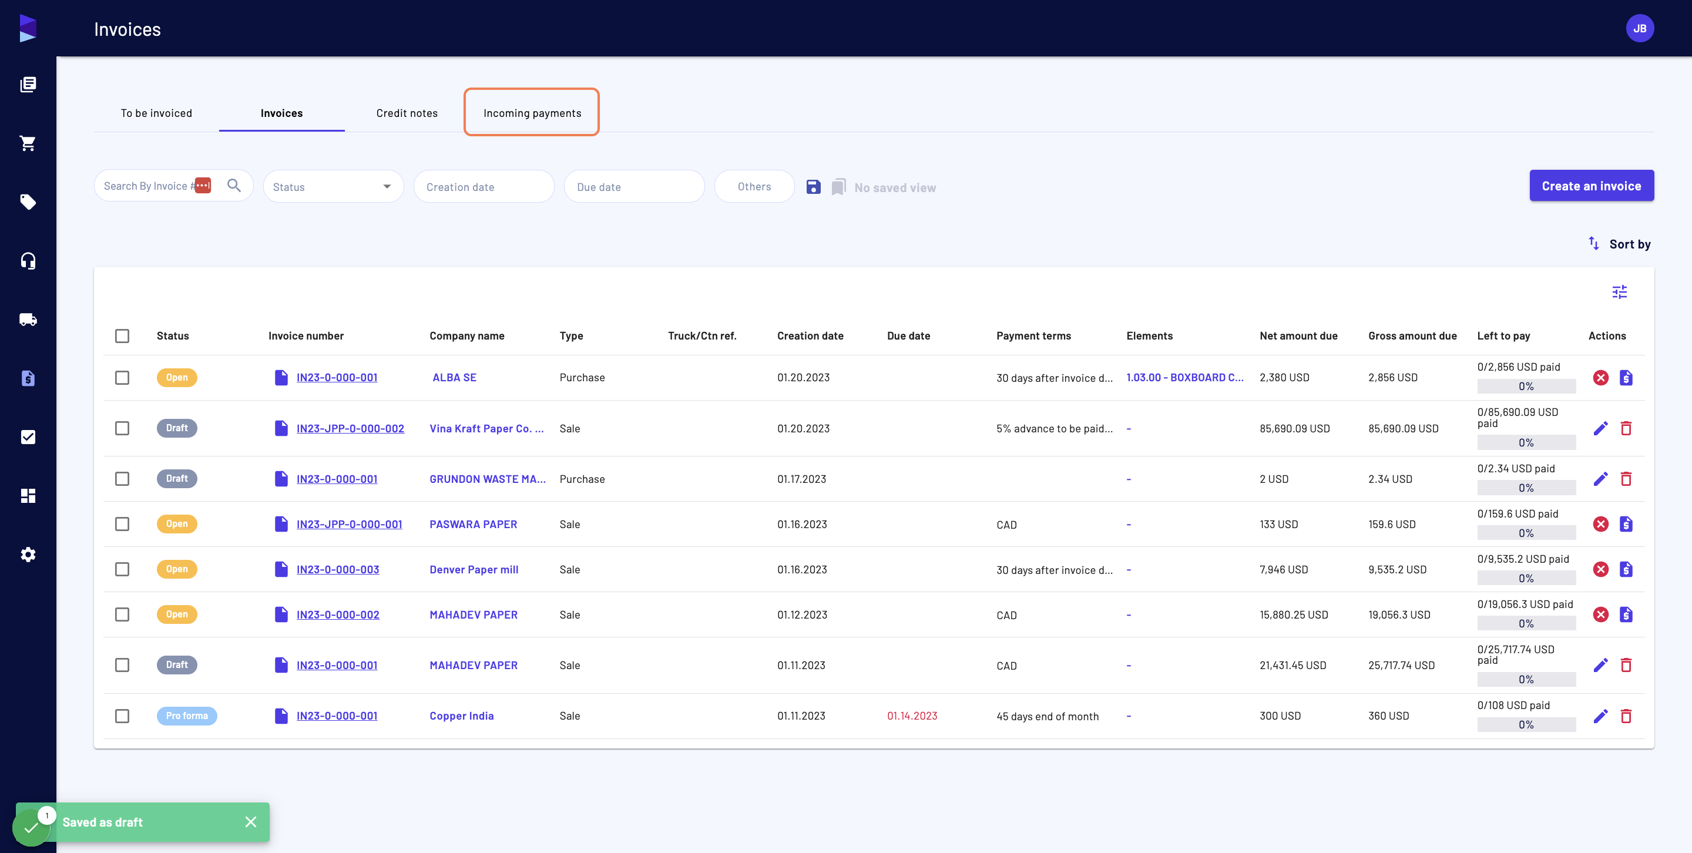
Task: Open invoice IN23-JPP-0-000-002 link
Action: pyautogui.click(x=350, y=428)
